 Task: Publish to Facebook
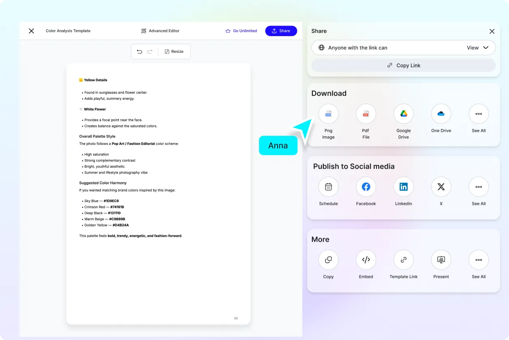click(366, 187)
